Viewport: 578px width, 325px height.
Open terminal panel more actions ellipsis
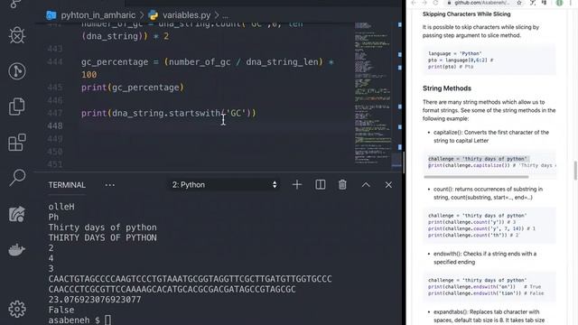[x=110, y=185]
